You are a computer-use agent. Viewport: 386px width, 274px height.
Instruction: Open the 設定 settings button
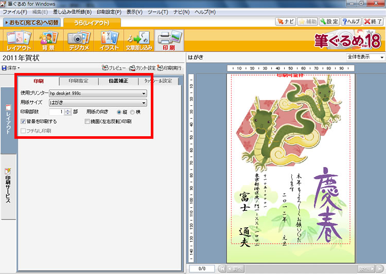pos(329,22)
